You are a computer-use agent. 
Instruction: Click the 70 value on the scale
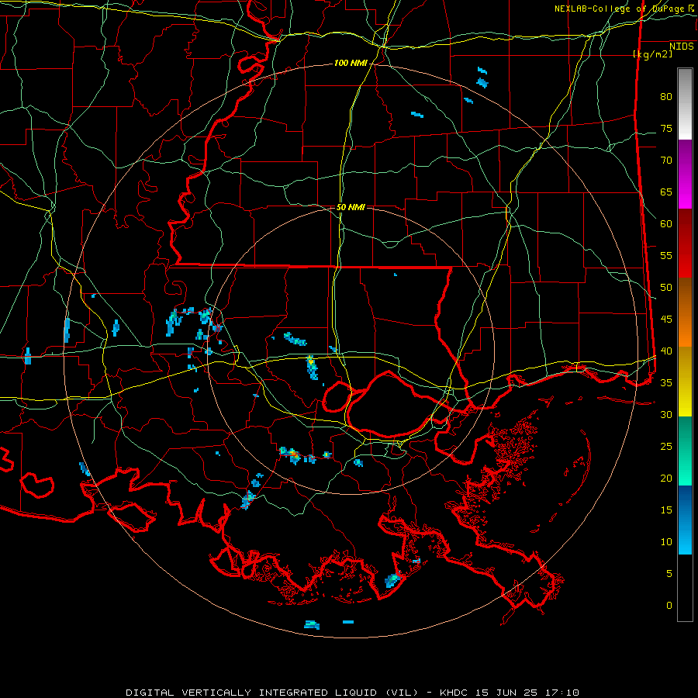point(666,161)
